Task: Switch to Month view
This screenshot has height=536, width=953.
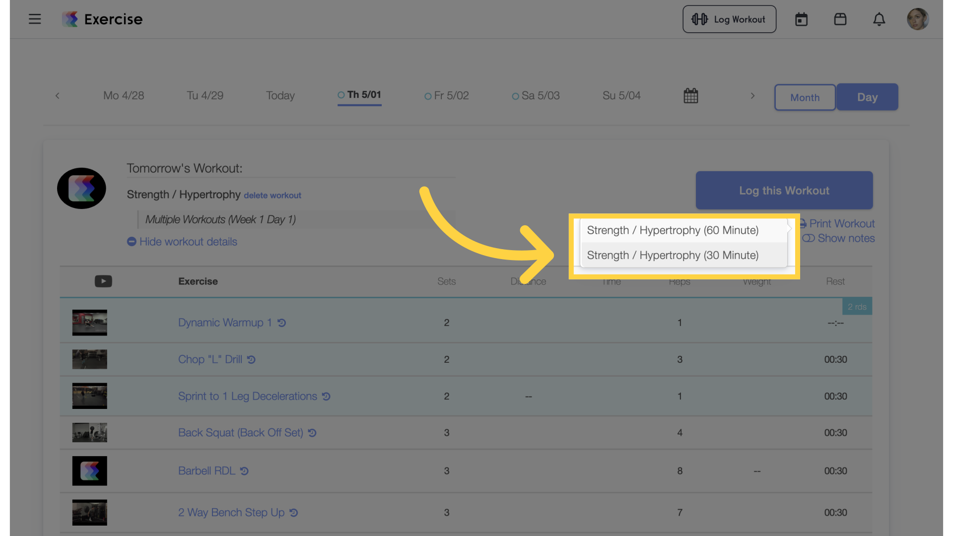Action: (805, 97)
